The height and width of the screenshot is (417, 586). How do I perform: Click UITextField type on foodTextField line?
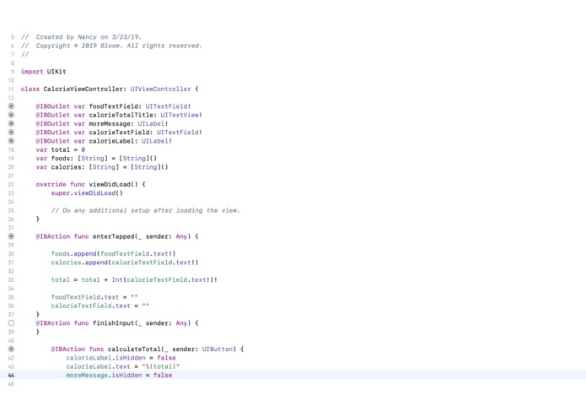point(166,106)
